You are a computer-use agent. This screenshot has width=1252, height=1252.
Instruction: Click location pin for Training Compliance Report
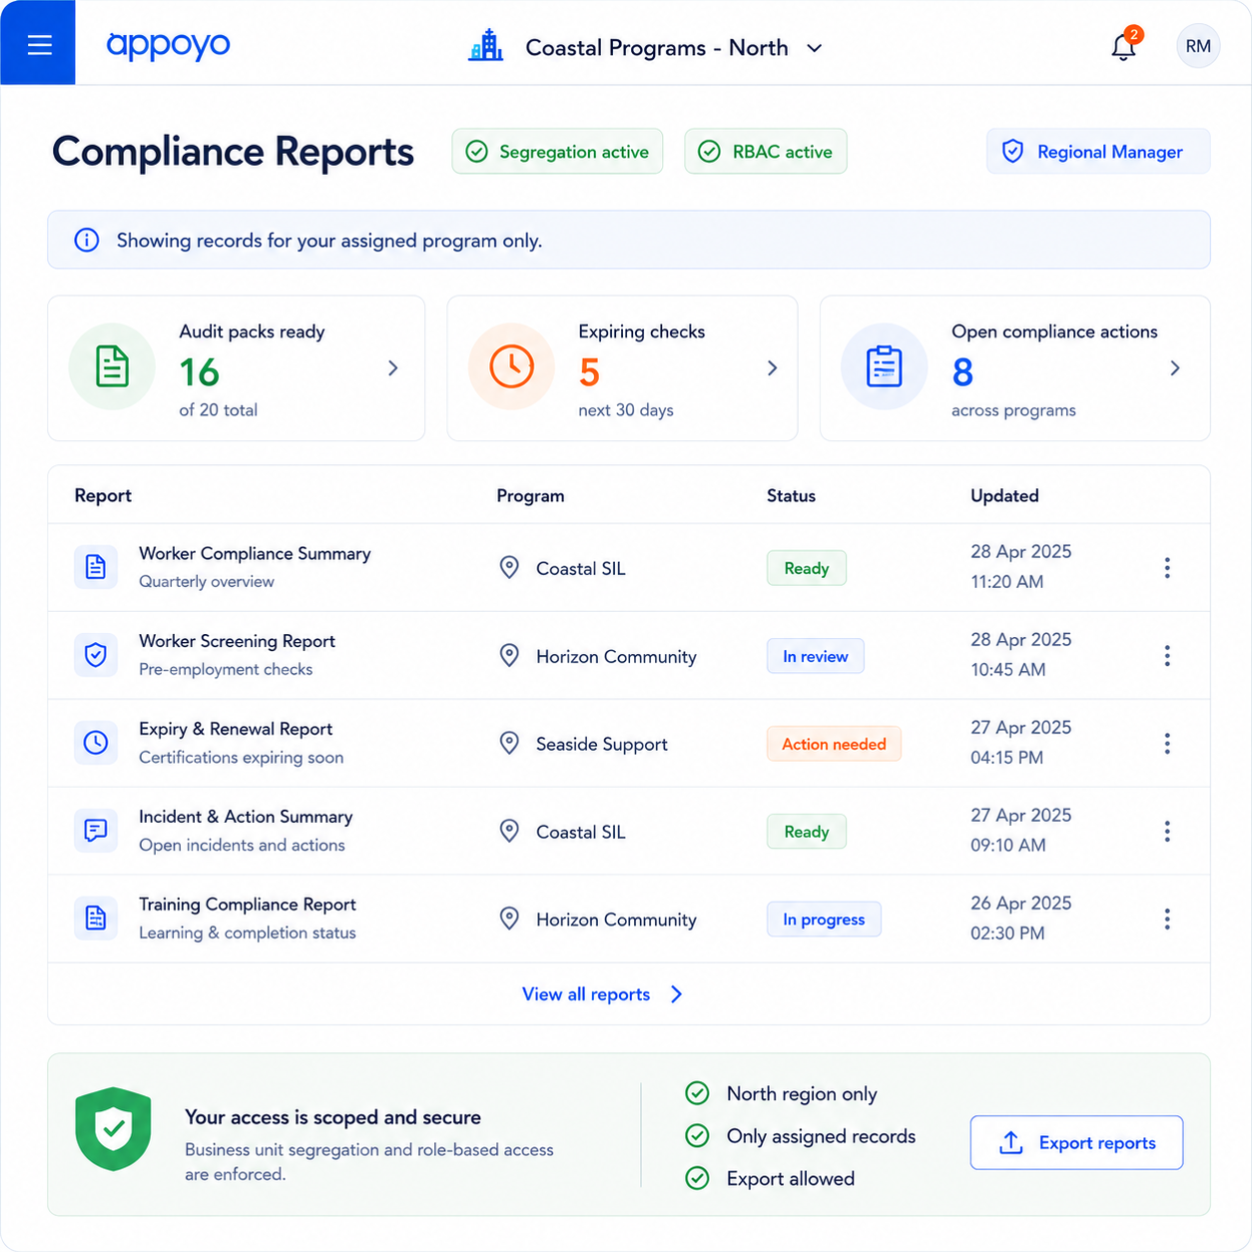[509, 919]
